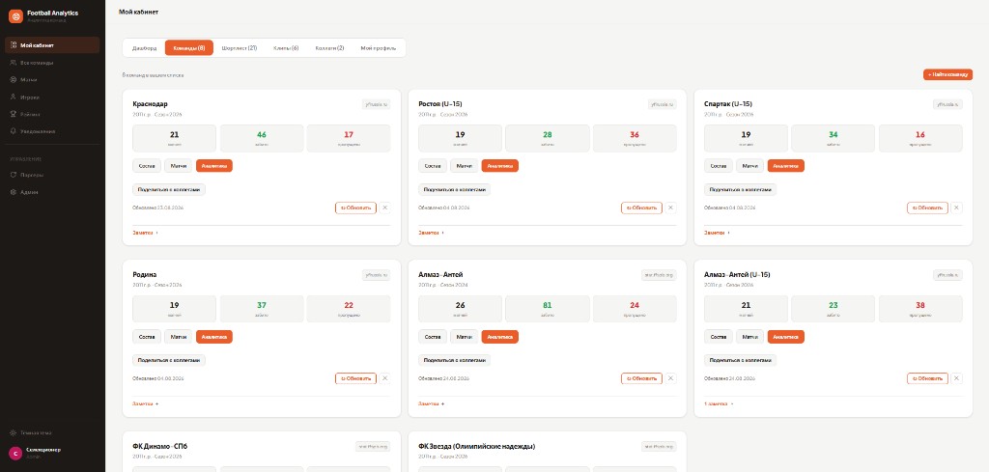Image resolution: width=989 pixels, height=472 pixels.
Task: Open Аналитика for Родина
Action: click(x=214, y=337)
